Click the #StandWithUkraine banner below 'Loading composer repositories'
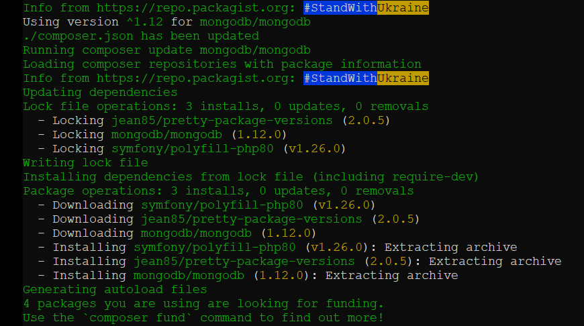The height and width of the screenshot is (326, 584). click(x=366, y=78)
